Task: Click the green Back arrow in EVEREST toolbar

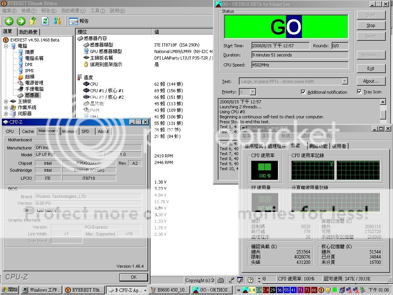Action: pyautogui.click(x=9, y=21)
